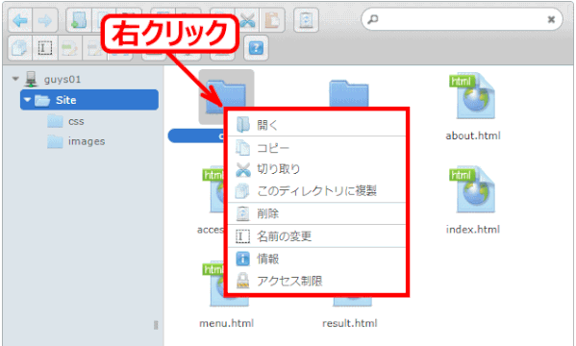Choose アクセス制限 from the context menu
Viewport: 576px width, 346px height.
tap(316, 281)
